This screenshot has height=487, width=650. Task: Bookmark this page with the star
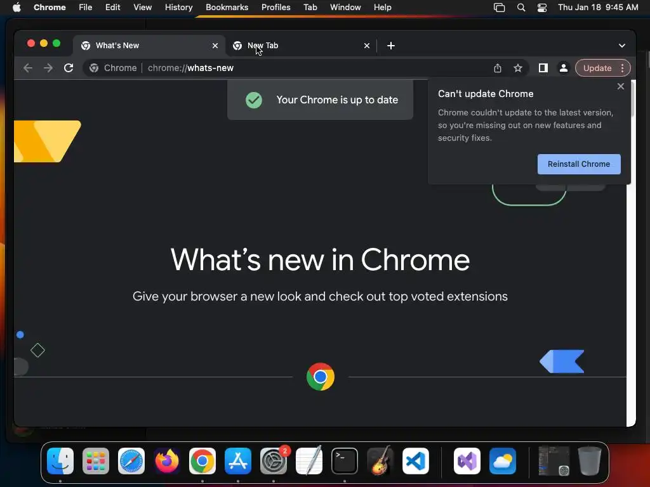point(518,68)
